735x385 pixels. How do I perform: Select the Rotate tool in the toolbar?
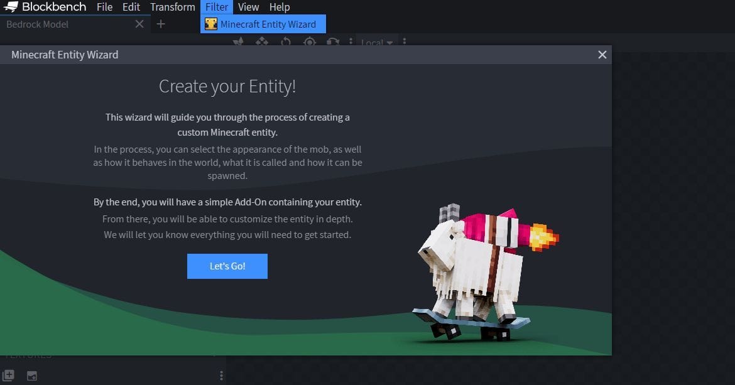click(286, 41)
